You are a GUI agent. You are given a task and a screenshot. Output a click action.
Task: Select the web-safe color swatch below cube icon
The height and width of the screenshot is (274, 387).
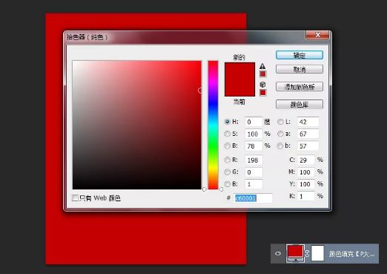click(x=262, y=93)
